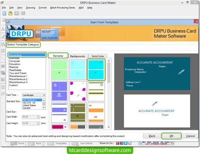Click the New document toolbar icon

pos(4,14)
